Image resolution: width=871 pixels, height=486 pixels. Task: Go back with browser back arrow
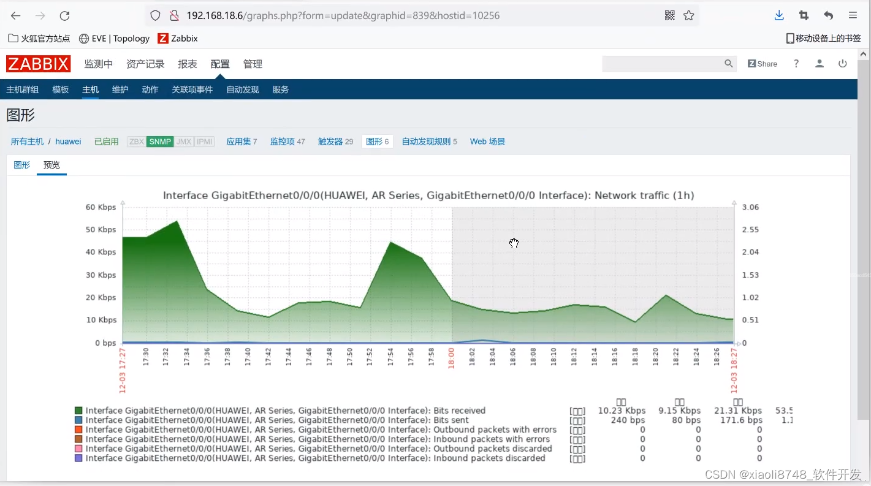pos(16,15)
